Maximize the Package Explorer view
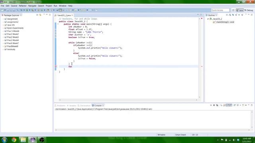 click(50, 15)
